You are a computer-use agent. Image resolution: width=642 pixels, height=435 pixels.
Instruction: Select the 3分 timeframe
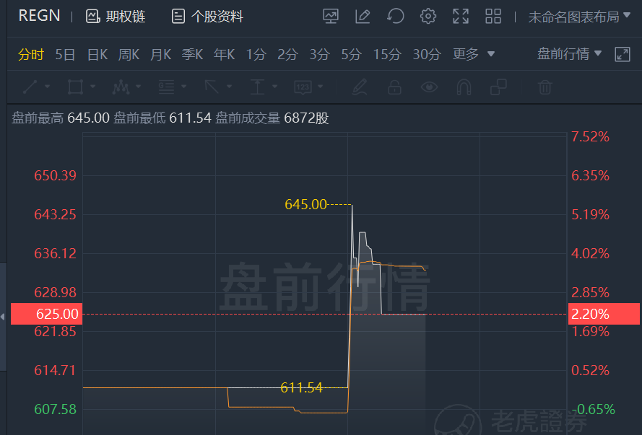[x=319, y=54]
